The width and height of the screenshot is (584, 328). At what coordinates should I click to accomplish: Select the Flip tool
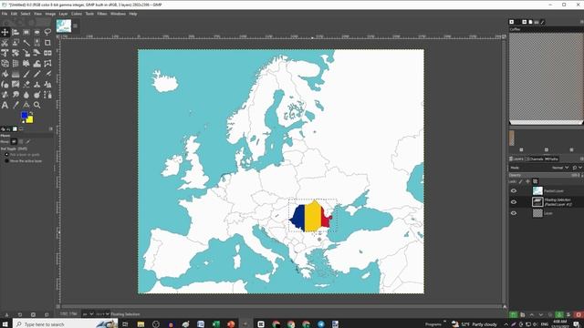(47, 53)
